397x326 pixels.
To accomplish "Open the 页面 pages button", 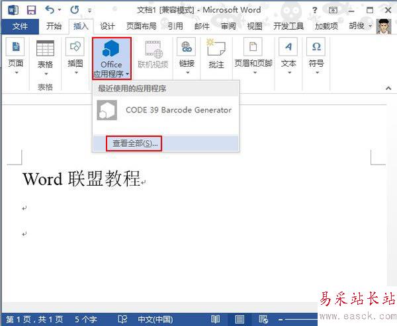I will [x=16, y=56].
